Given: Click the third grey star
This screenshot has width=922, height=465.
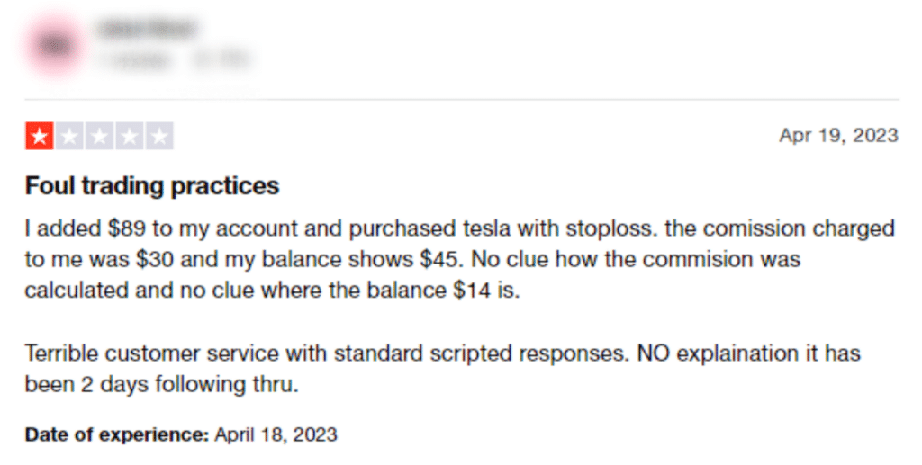Looking at the screenshot, I should pyautogui.click(x=99, y=136).
